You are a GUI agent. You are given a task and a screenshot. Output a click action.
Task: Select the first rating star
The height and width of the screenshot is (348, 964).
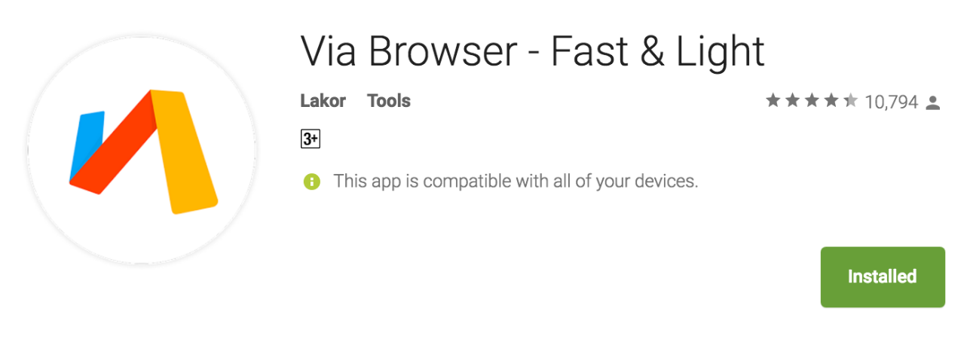(773, 100)
